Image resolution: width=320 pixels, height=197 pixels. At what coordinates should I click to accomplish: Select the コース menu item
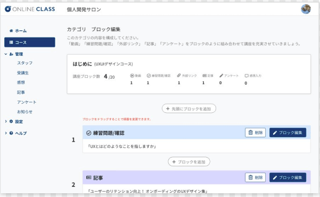point(30,42)
